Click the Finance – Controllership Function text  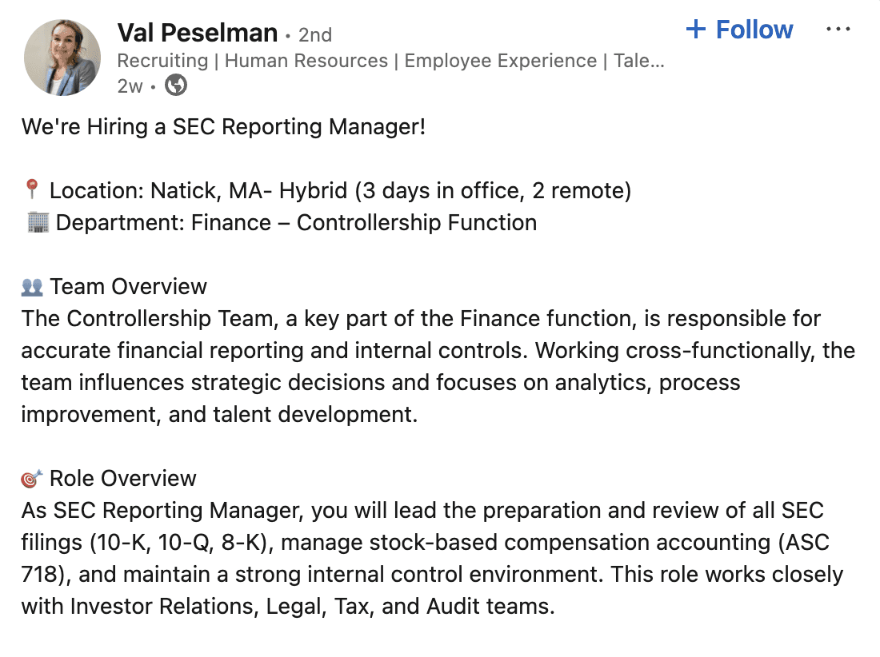(x=364, y=222)
